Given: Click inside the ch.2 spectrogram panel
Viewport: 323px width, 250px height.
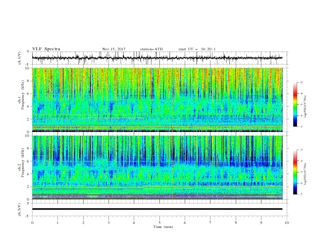Looking at the screenshot, I should click(157, 167).
